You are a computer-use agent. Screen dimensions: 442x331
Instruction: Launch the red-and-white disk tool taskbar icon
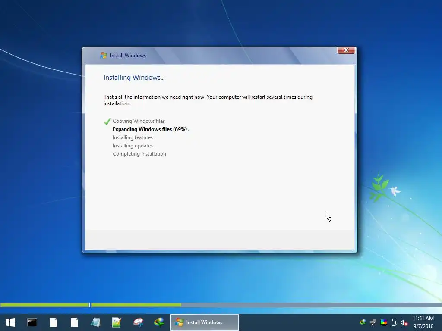138,322
